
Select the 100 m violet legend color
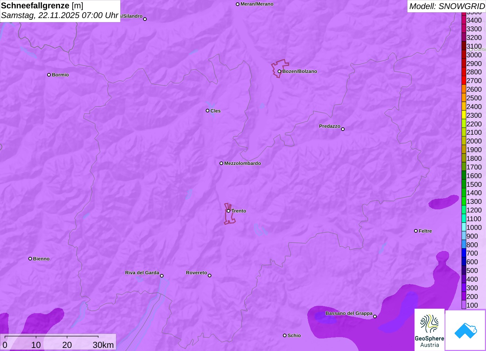(x=464, y=305)
